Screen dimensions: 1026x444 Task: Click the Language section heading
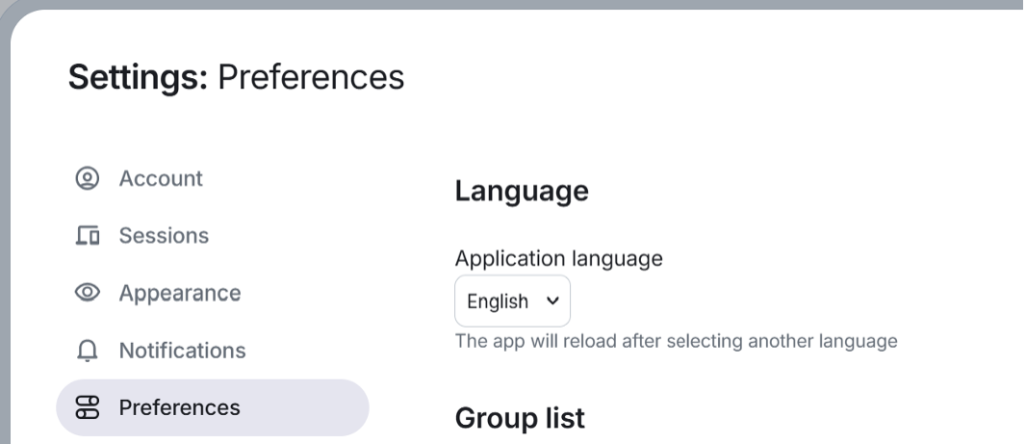click(522, 191)
